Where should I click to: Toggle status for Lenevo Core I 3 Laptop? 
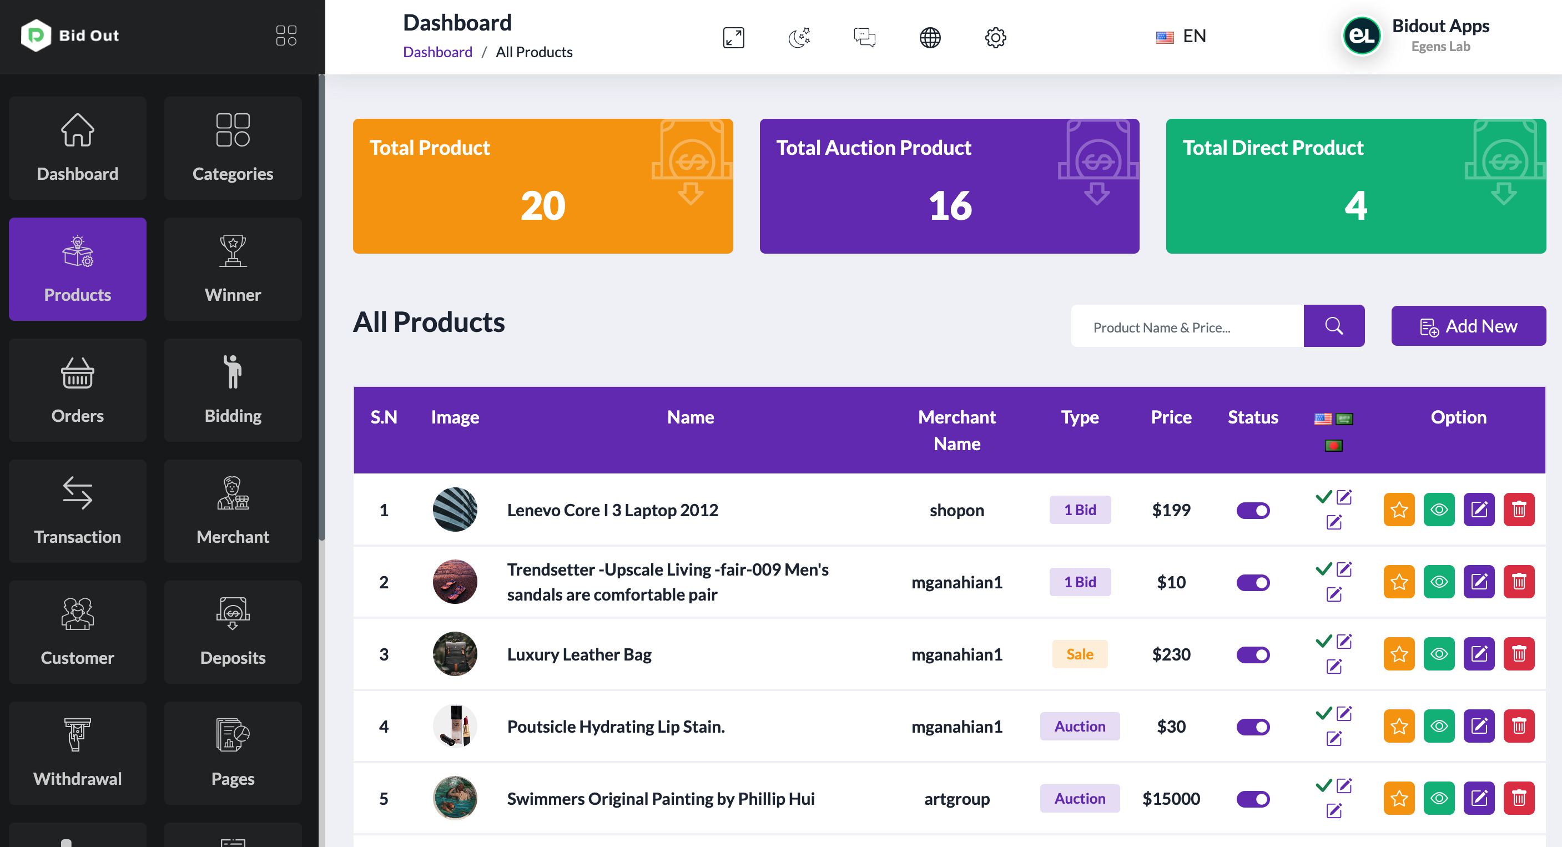[x=1253, y=510]
